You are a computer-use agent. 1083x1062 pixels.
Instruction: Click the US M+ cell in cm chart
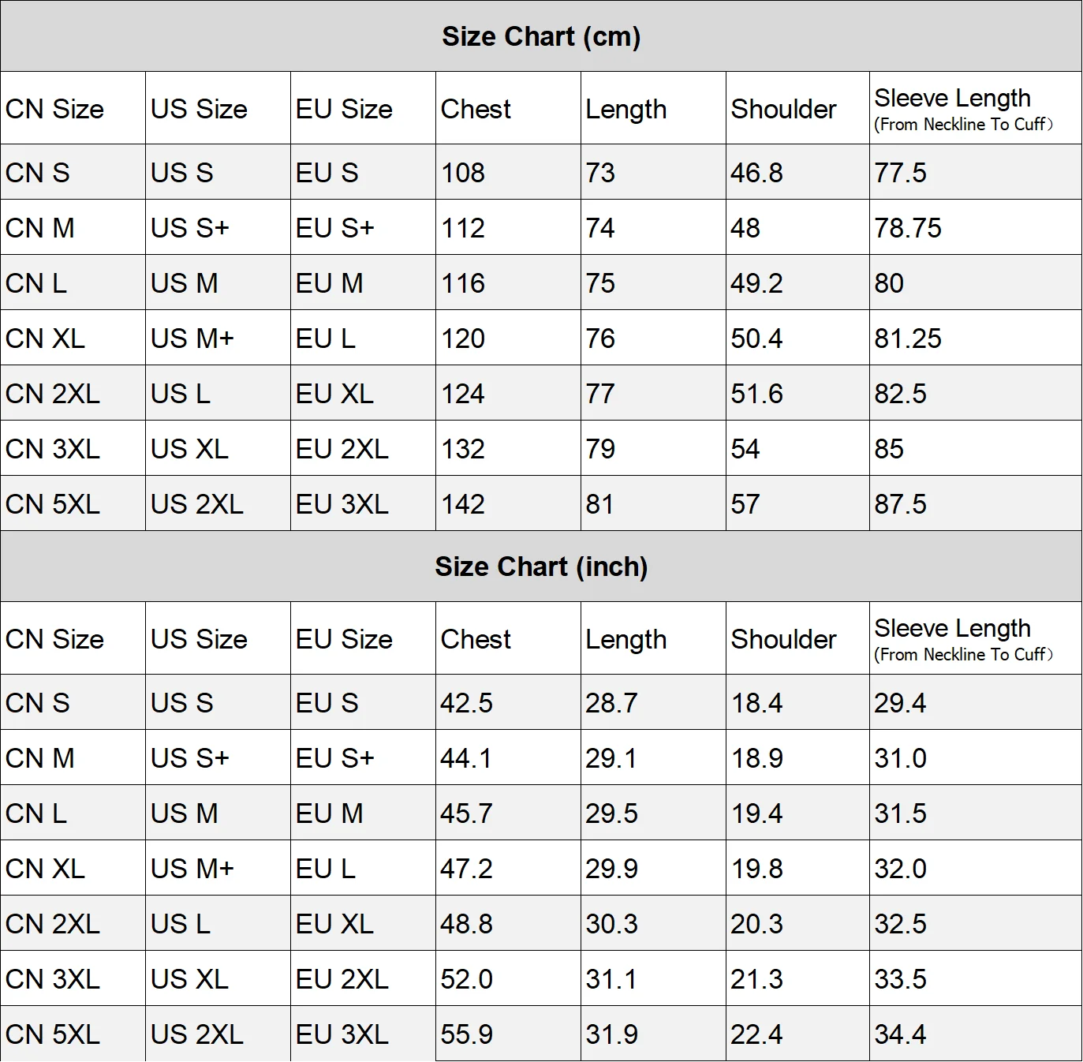pos(192,338)
